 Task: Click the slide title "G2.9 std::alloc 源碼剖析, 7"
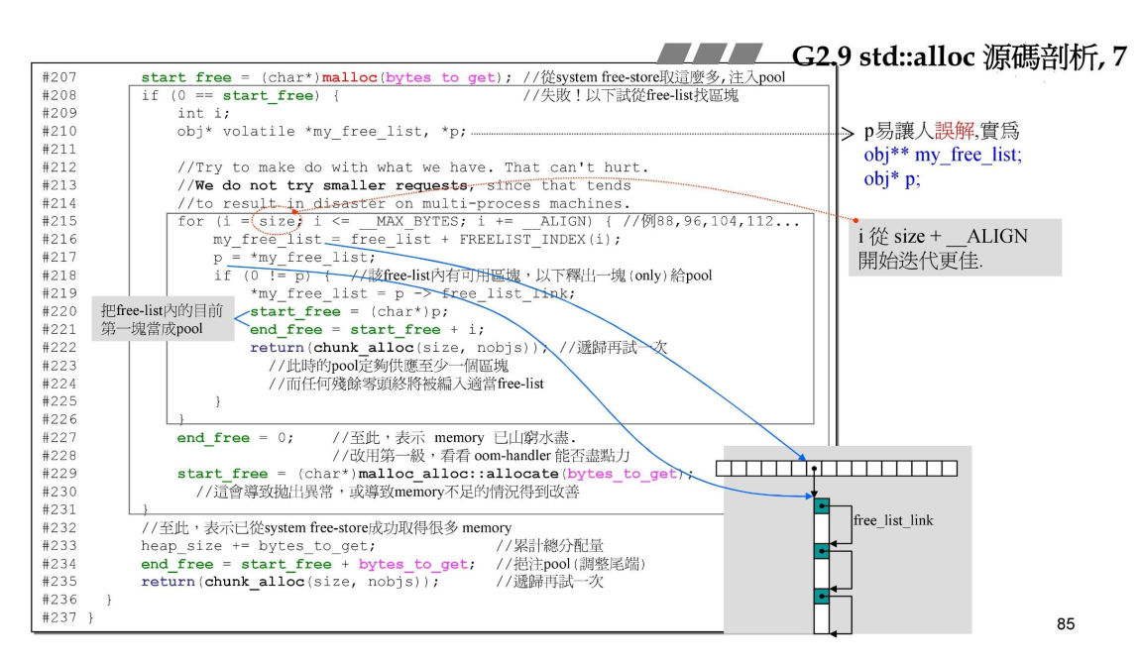[x=959, y=56]
